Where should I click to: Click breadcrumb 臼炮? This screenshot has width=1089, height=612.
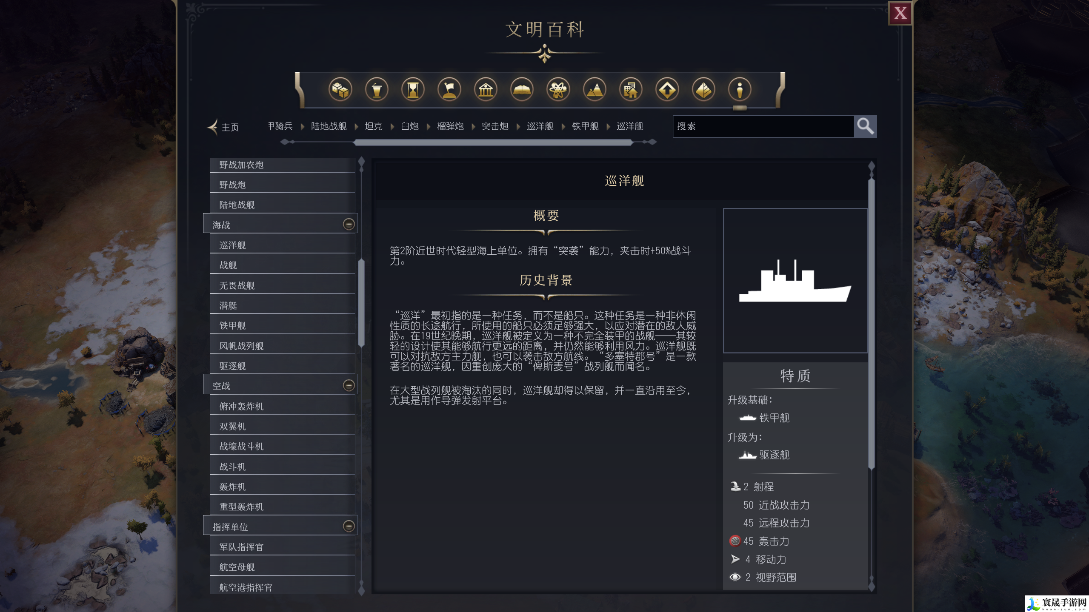409,126
